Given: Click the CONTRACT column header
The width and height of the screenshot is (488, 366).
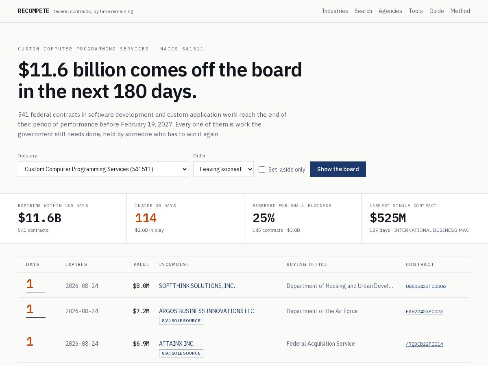Looking at the screenshot, I should [420, 264].
